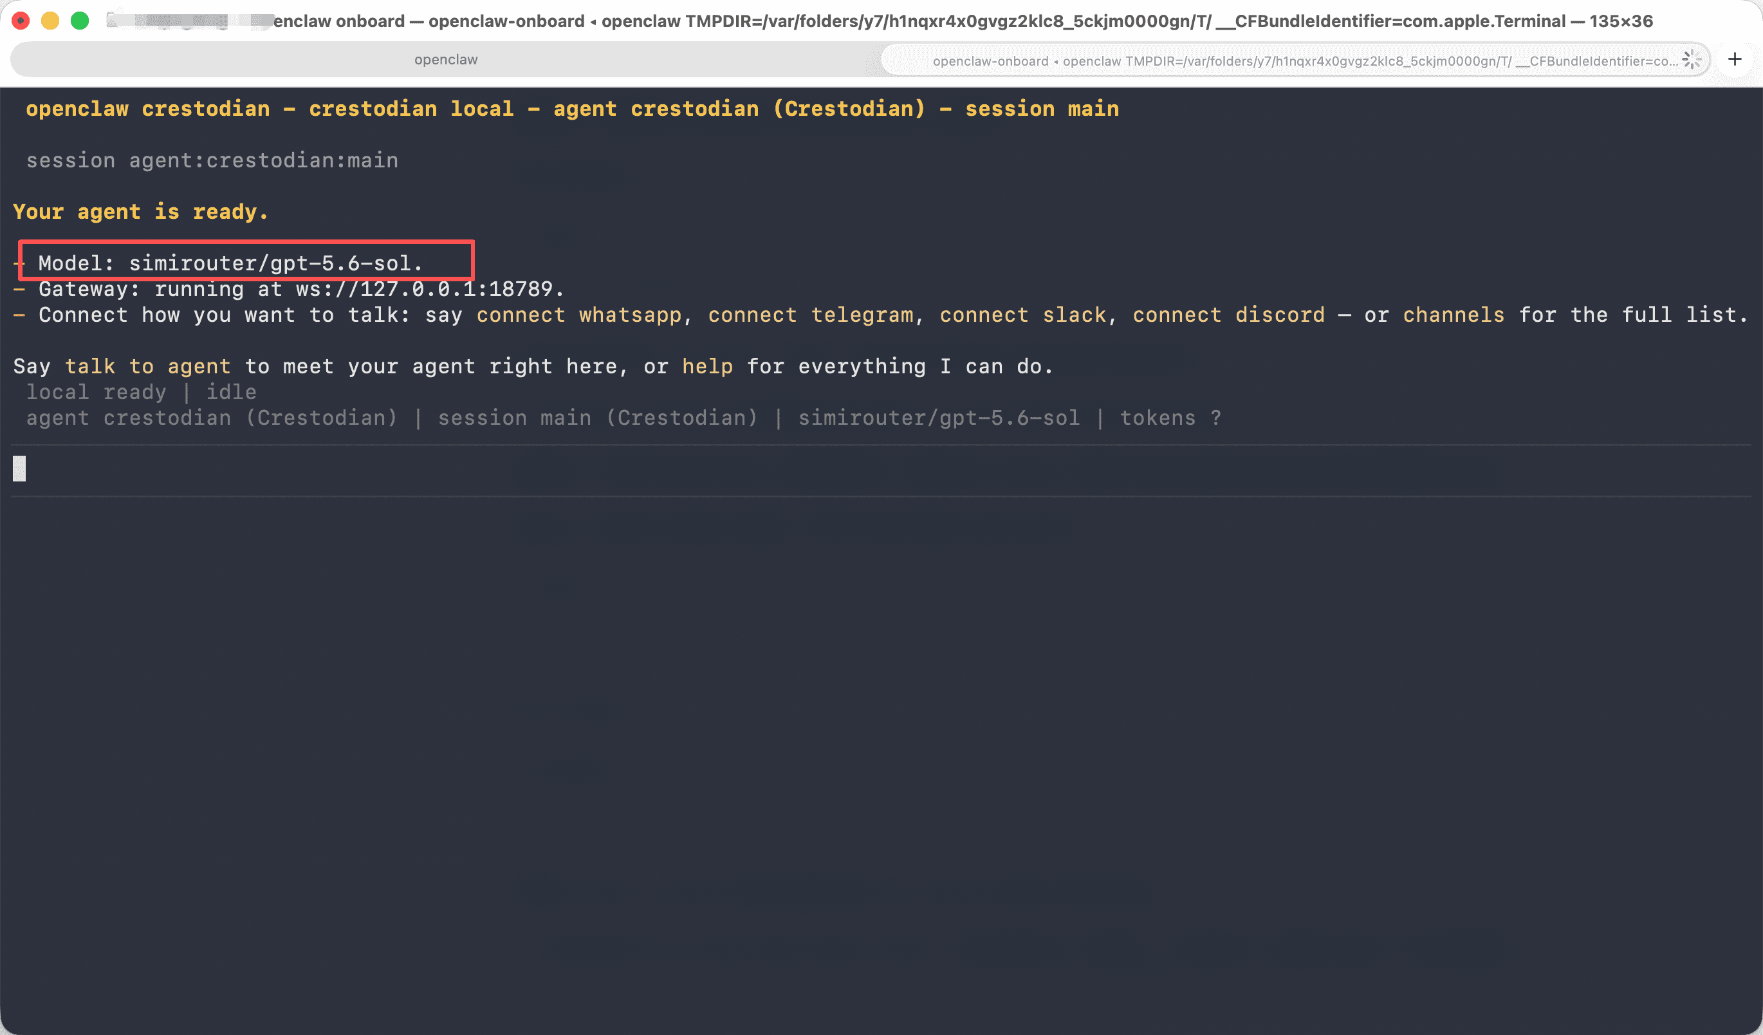Click the 'connect whatsapp' command text
Viewport: 1763px width, 1035px height.
tap(578, 315)
